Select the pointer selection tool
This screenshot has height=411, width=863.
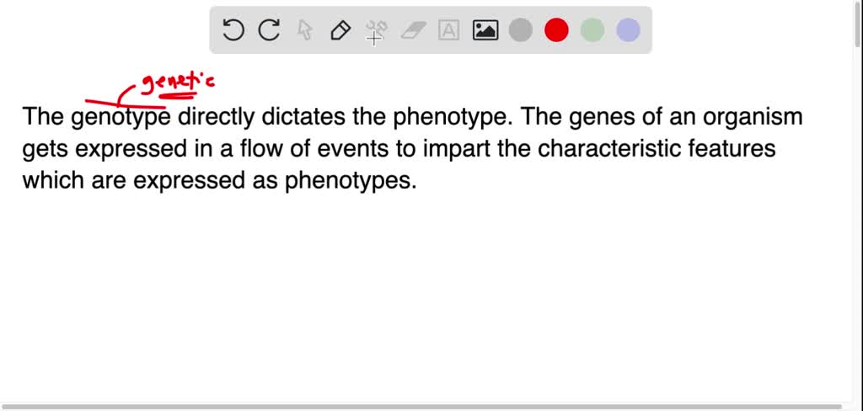[305, 31]
